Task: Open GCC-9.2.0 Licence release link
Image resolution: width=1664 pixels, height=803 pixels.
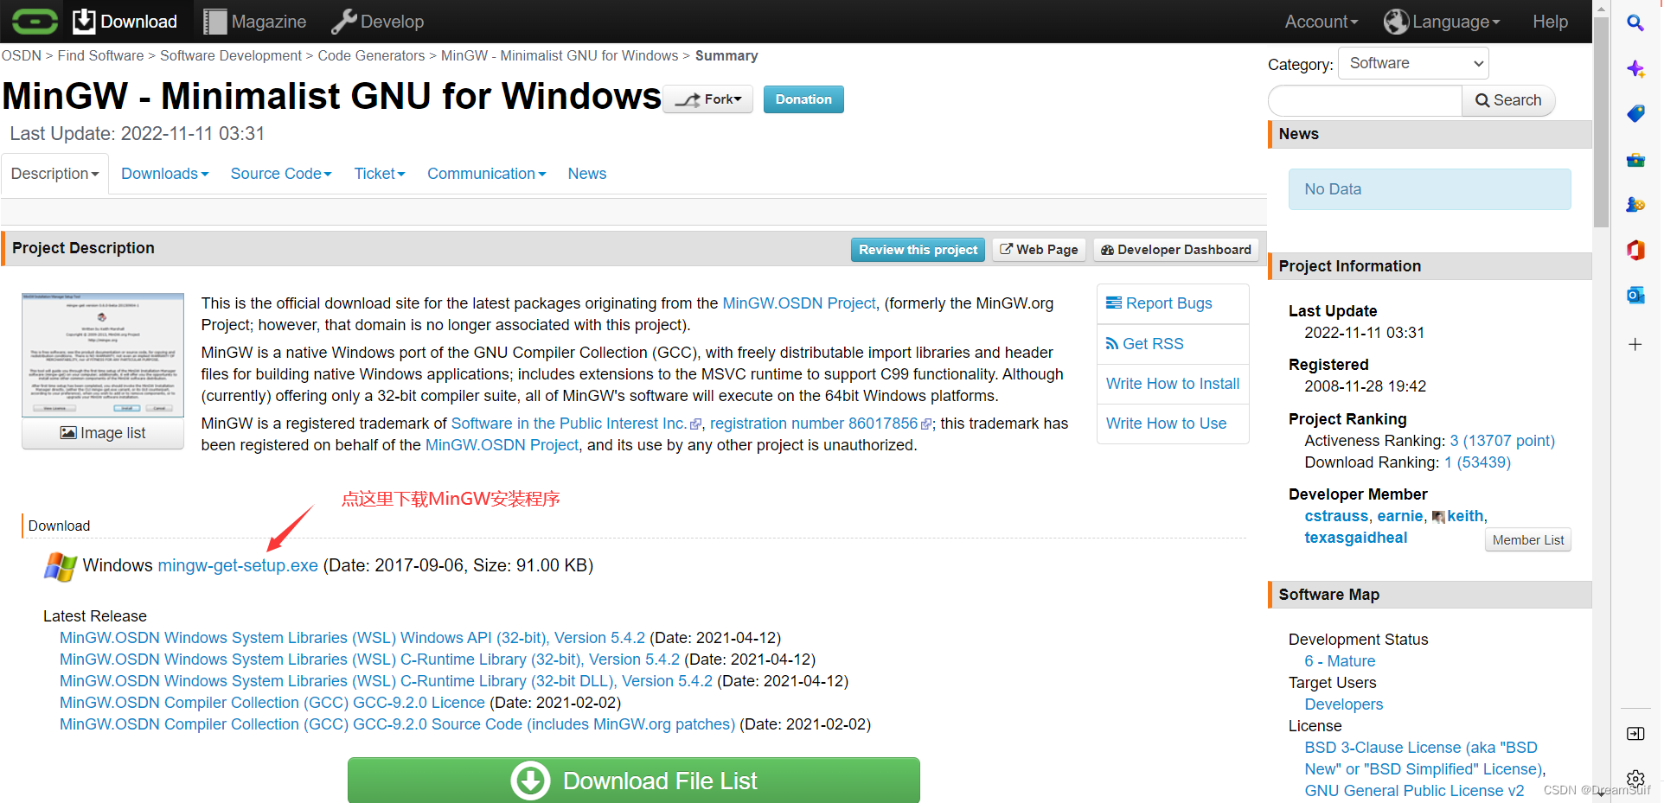Action: click(x=272, y=703)
